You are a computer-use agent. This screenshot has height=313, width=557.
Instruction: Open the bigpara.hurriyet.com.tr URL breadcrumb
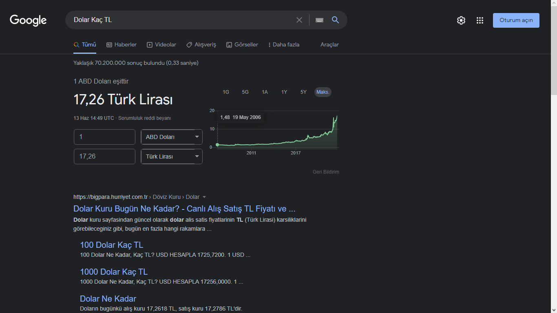click(136, 197)
